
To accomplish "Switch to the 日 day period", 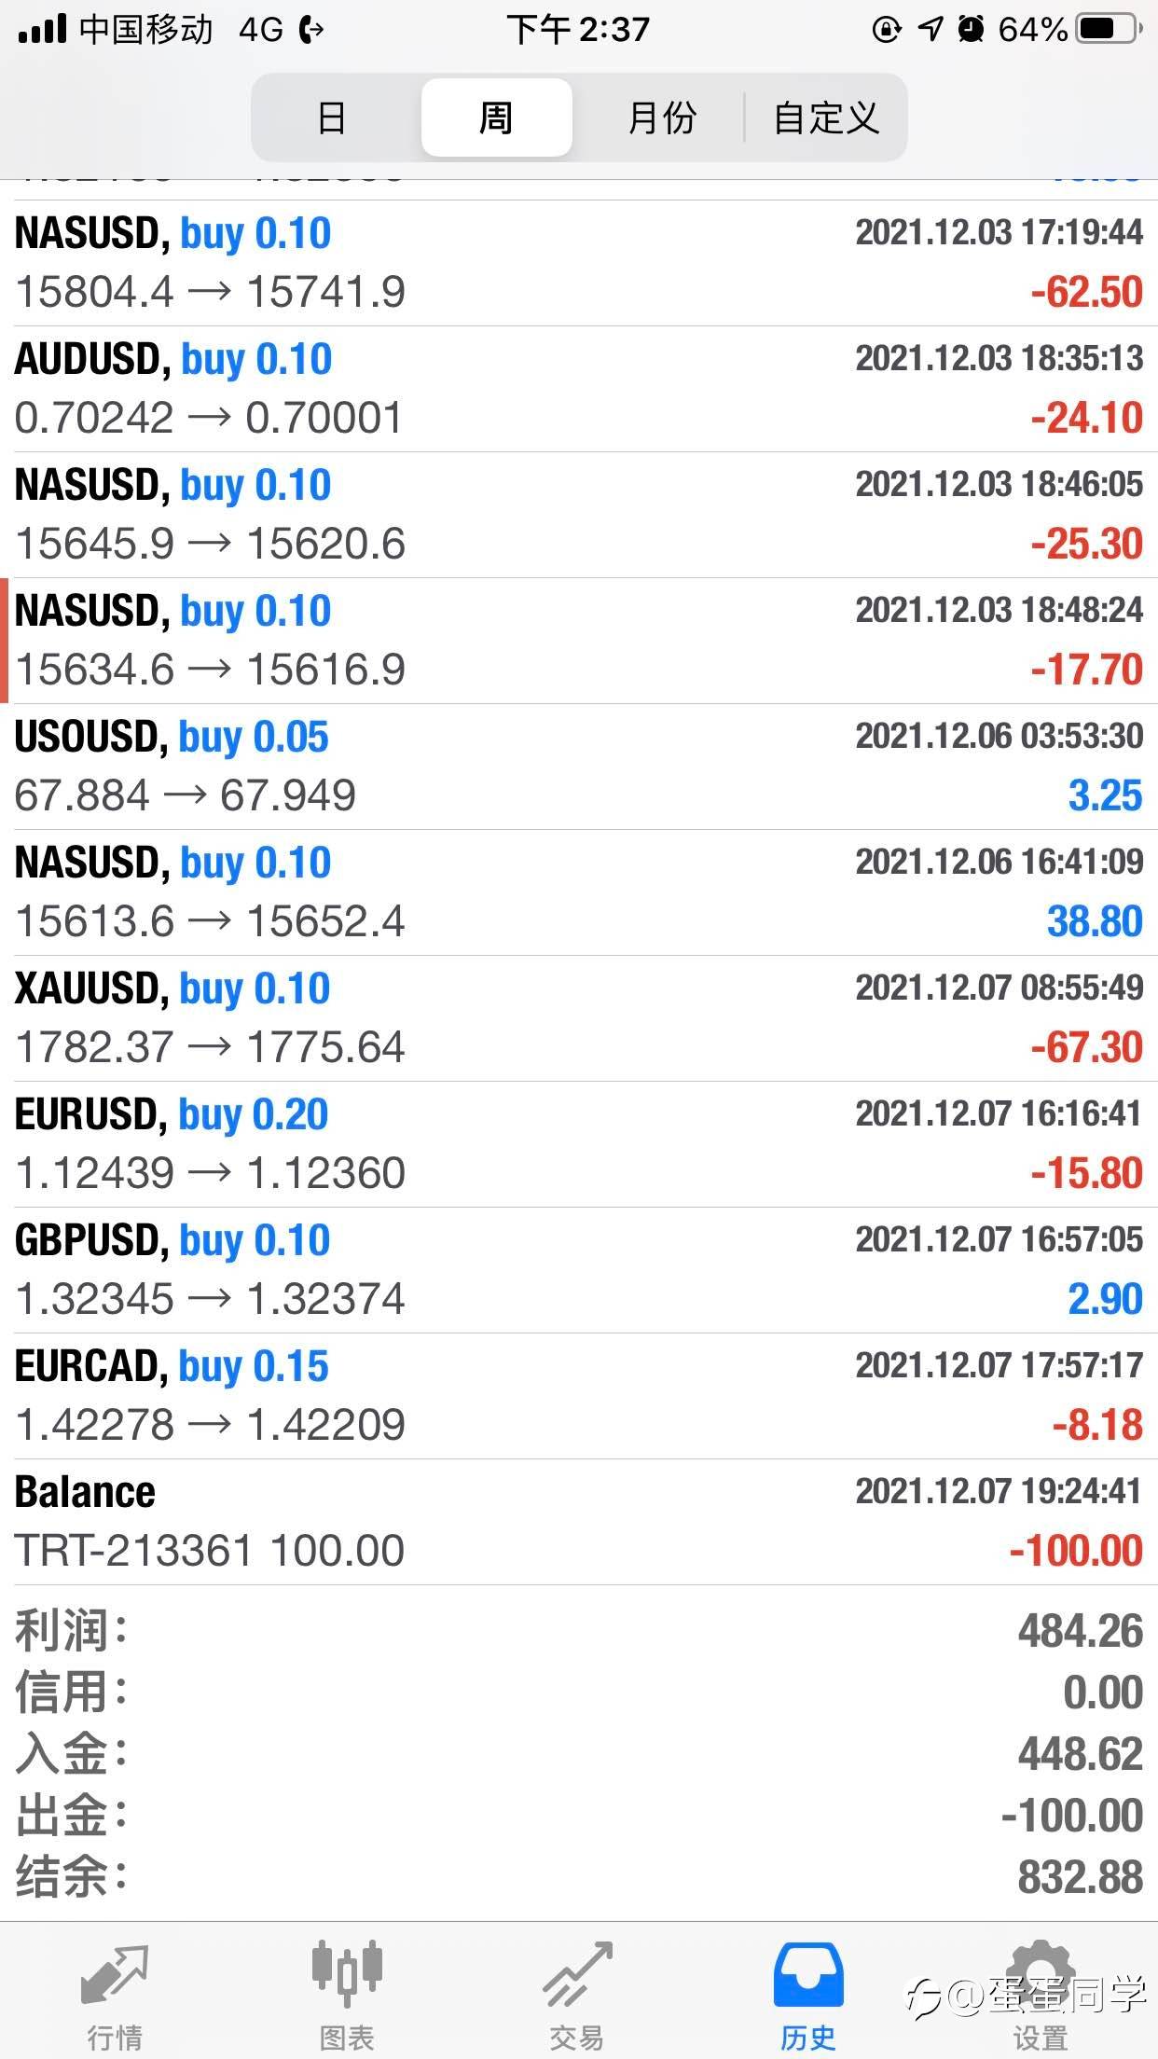I will click(332, 118).
